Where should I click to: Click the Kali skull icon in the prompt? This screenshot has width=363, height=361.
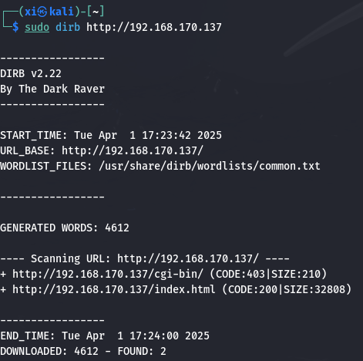coord(42,12)
